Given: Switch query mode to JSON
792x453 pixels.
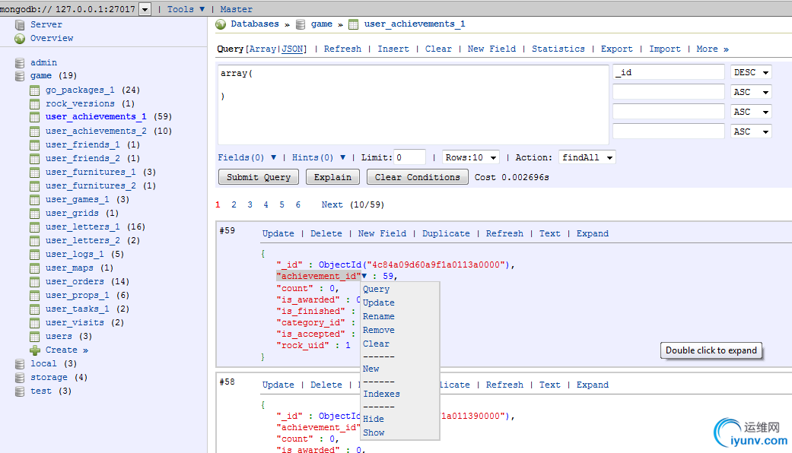Looking at the screenshot, I should pos(292,49).
